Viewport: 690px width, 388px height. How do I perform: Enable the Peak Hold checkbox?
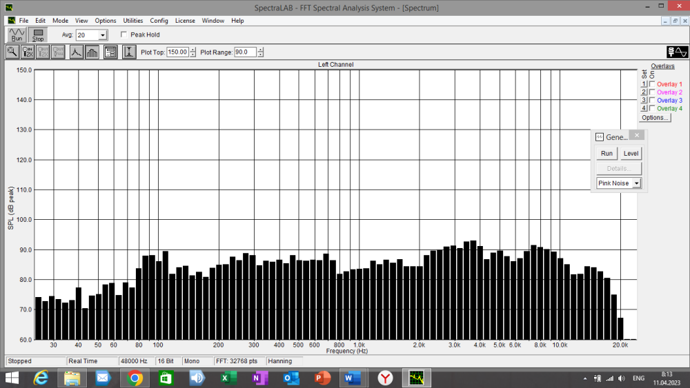pyautogui.click(x=124, y=34)
